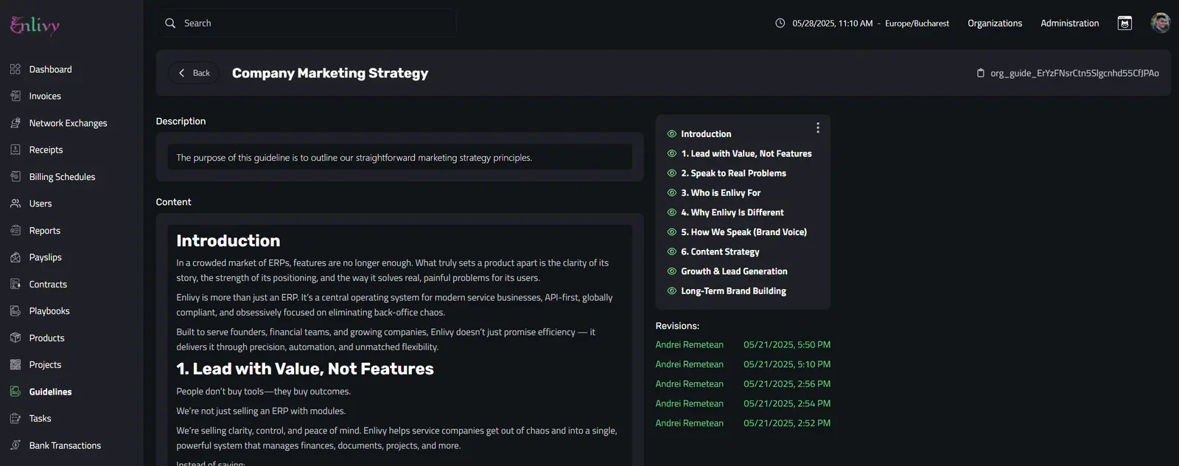The width and height of the screenshot is (1179, 466).
Task: Open revision from 05/21/2025, 5:10 PM
Action: 743,364
